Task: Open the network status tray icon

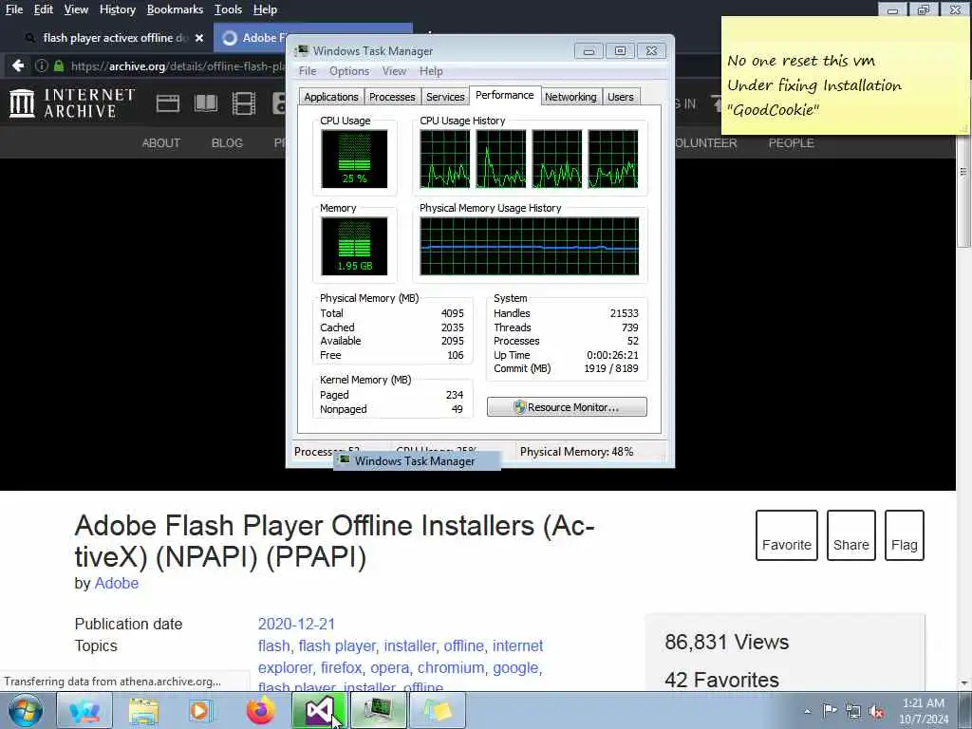Action: point(853,711)
